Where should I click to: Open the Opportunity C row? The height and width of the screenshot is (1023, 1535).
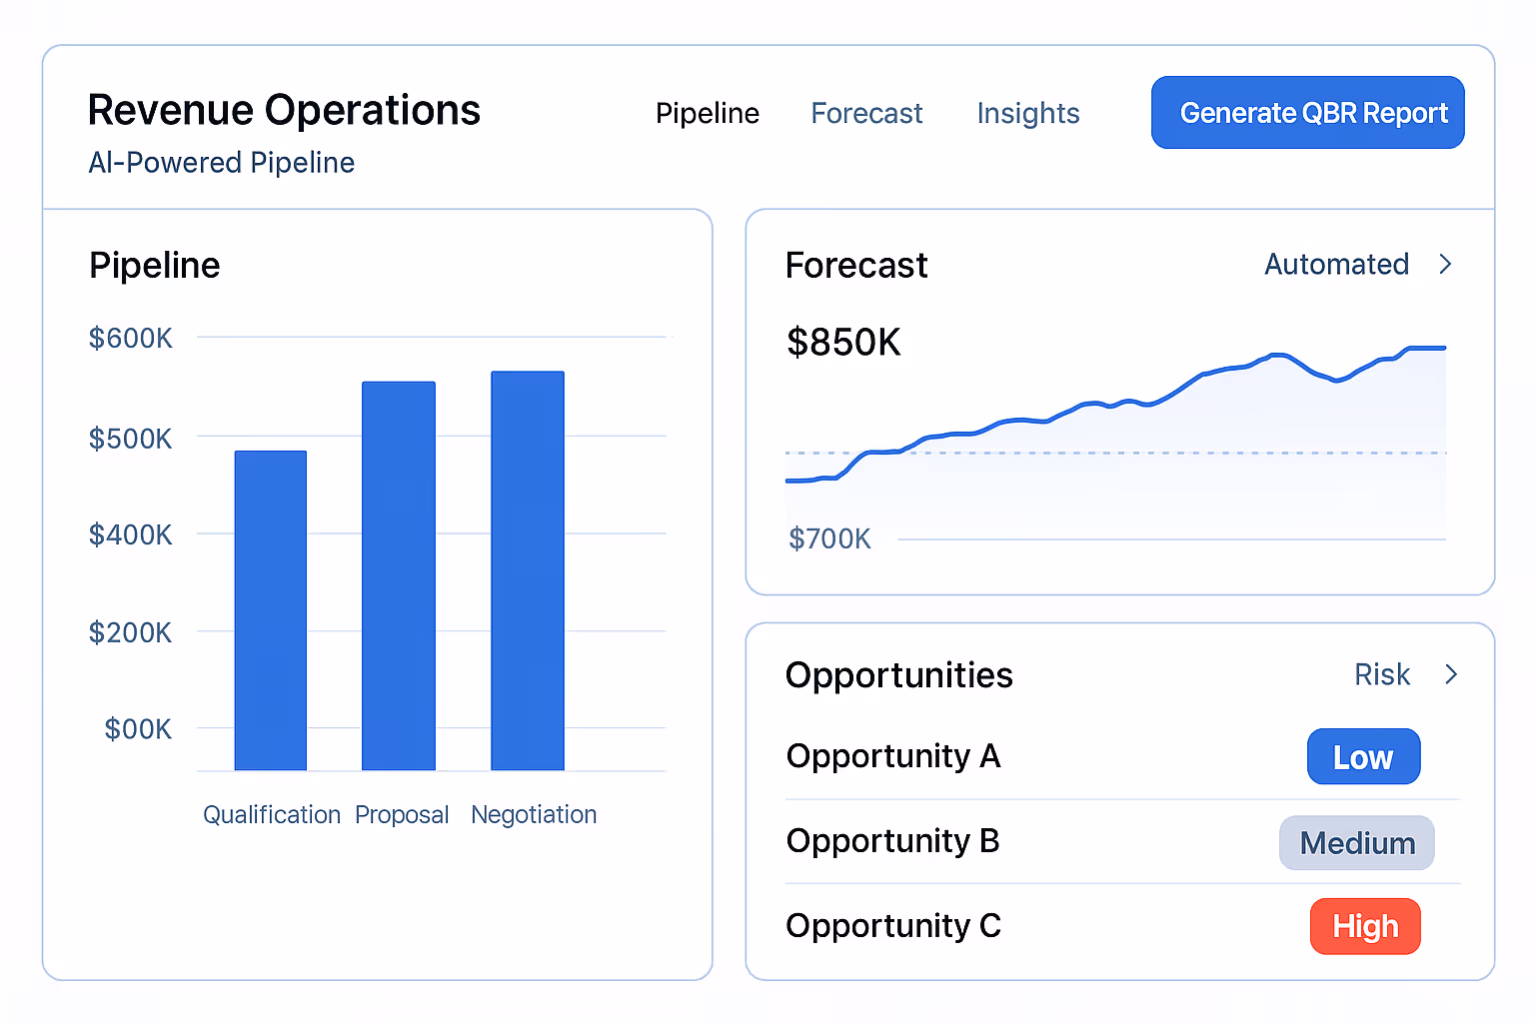coord(892,926)
